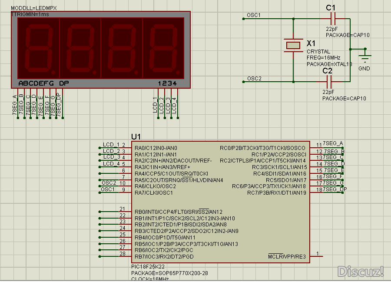Select the C1 capacitor symbol
The image size is (391, 282).
[333, 19]
